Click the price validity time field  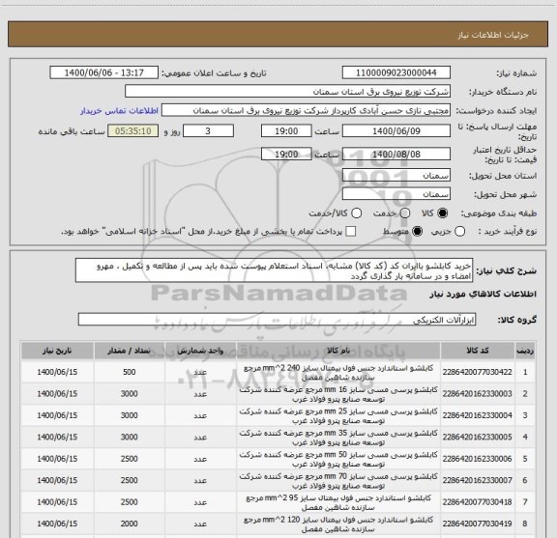click(286, 154)
